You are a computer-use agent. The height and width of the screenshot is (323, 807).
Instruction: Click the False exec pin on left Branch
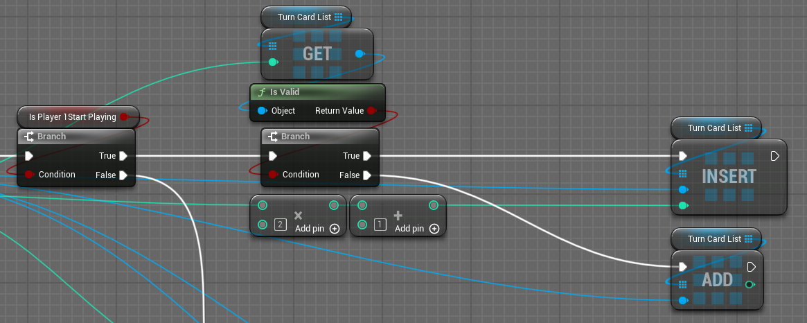point(123,175)
